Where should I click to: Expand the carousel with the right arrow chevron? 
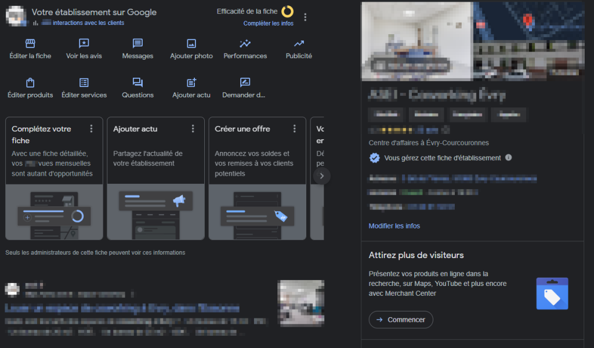[x=322, y=175]
